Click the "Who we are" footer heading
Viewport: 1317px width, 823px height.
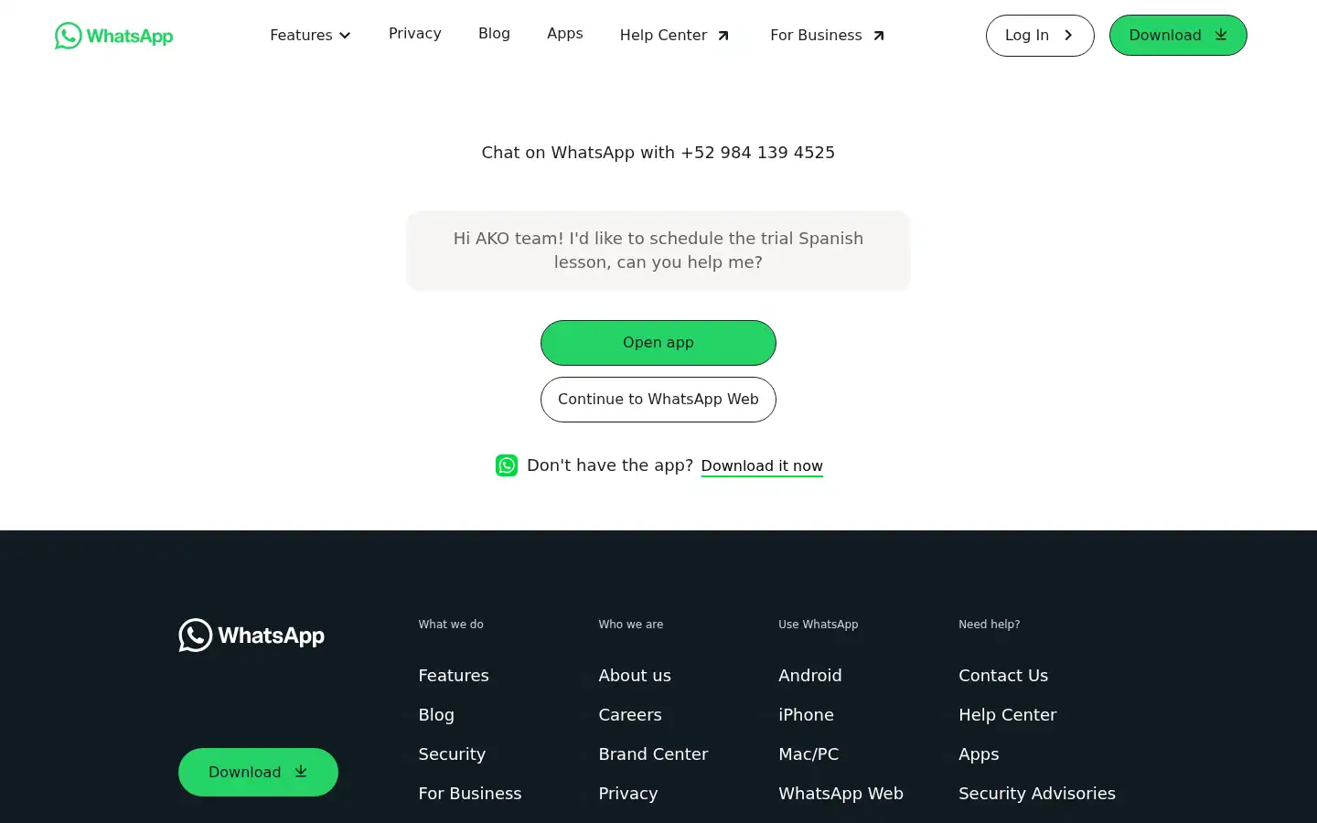click(631, 625)
